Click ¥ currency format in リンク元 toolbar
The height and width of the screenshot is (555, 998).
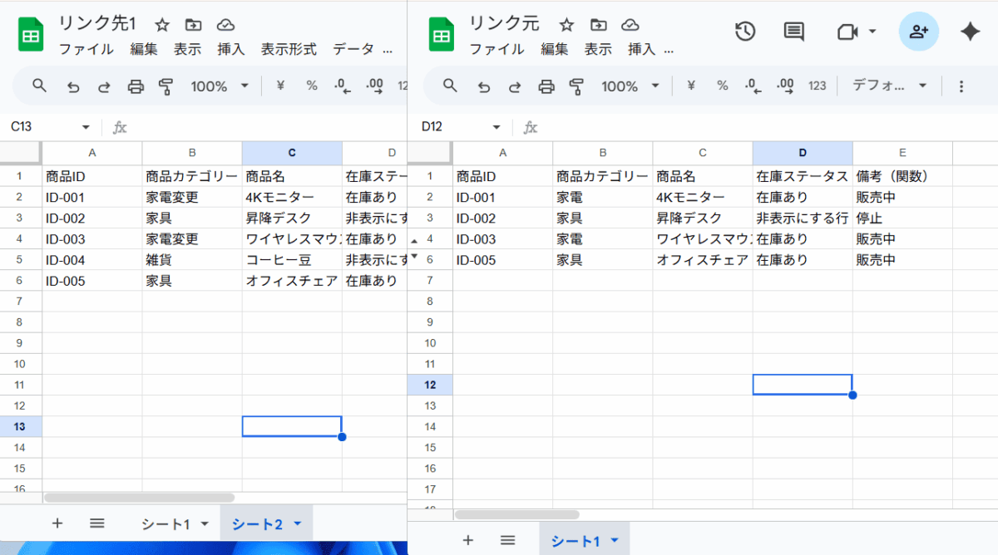[x=690, y=86]
